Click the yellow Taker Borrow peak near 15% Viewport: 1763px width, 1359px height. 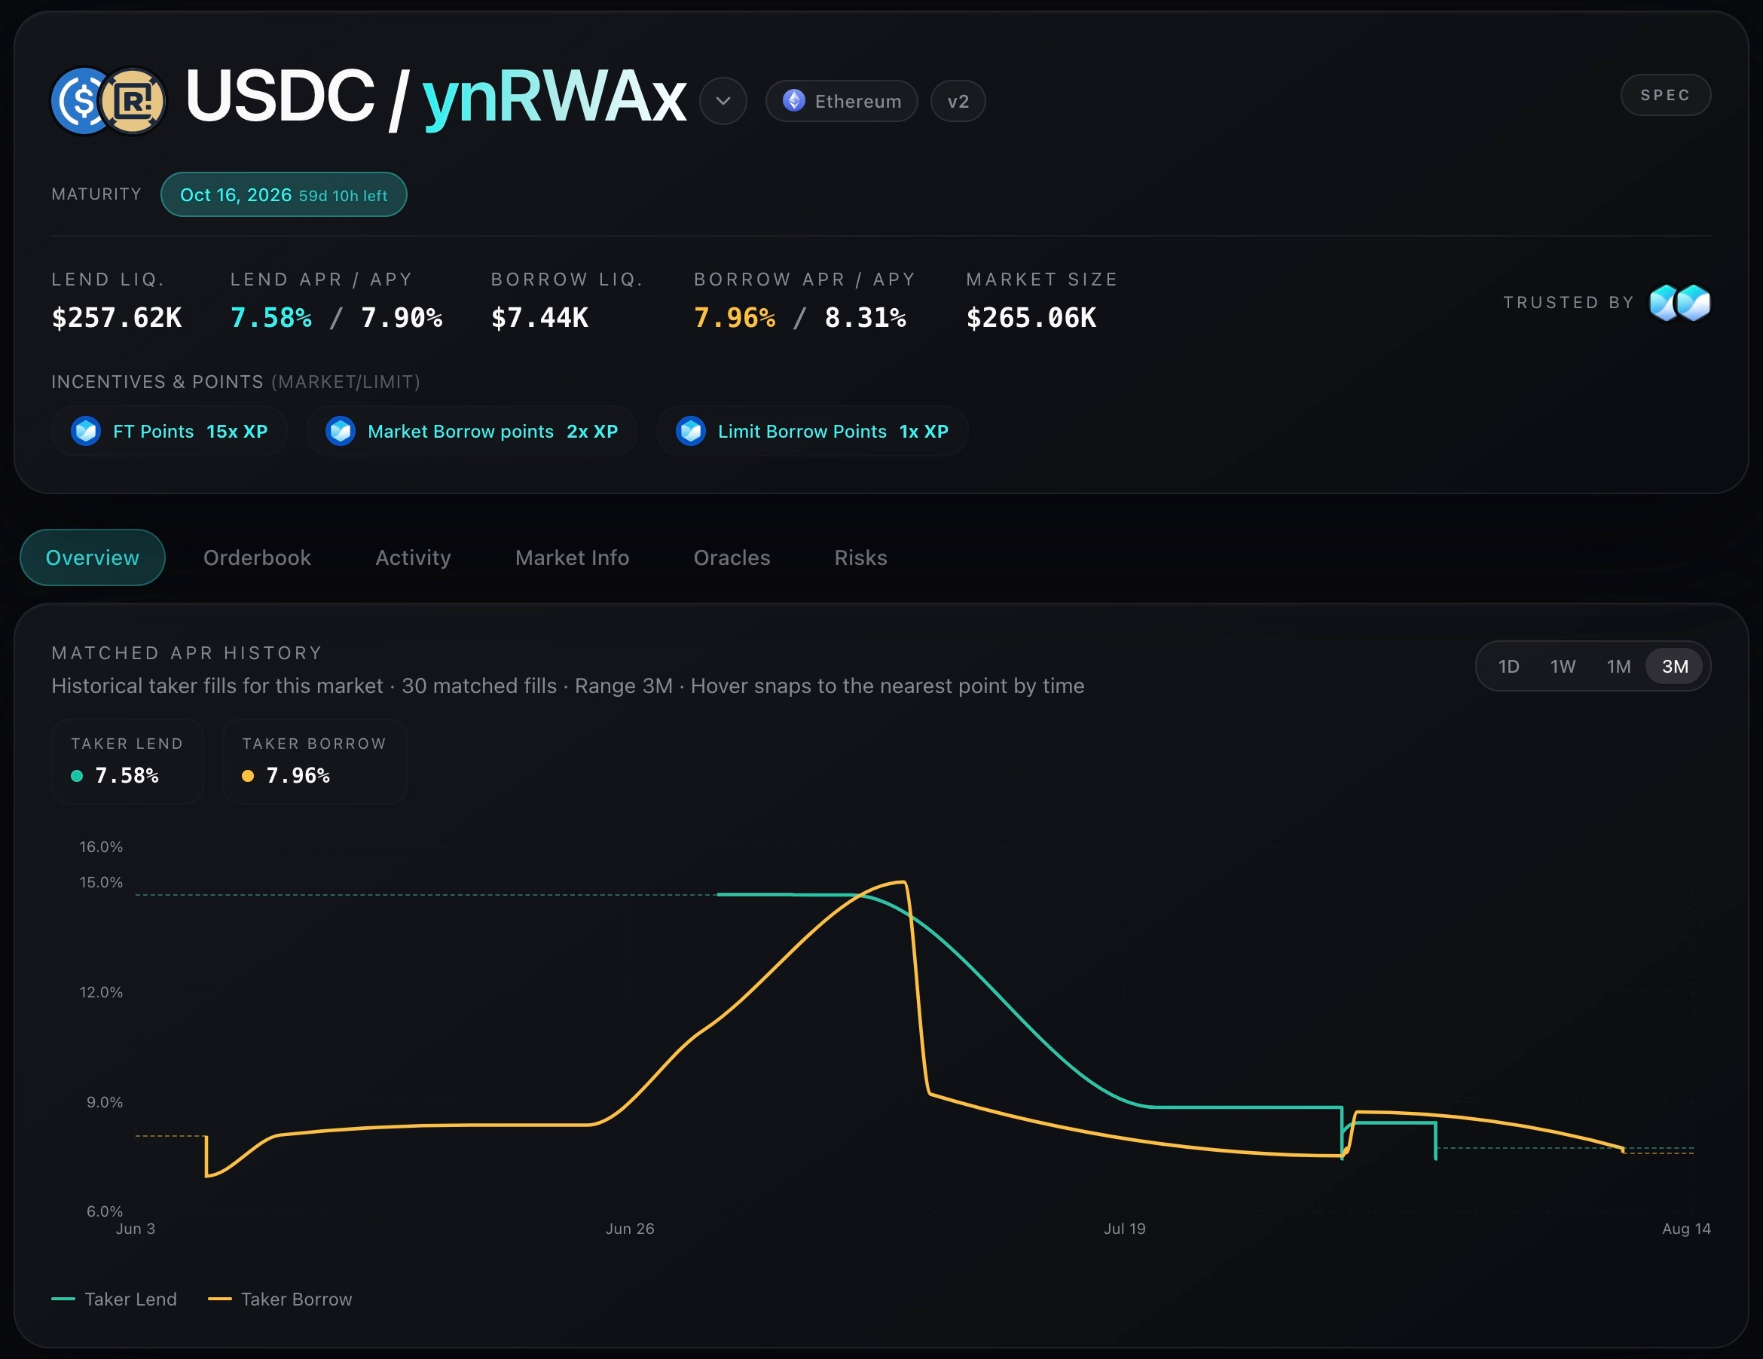pos(903,882)
